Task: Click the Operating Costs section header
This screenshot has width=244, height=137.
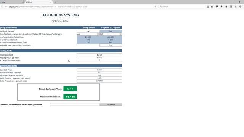Action: pyautogui.click(x=61, y=51)
